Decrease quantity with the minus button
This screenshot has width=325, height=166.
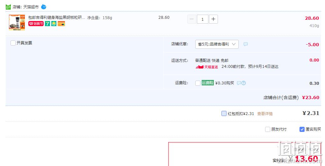pyautogui.click(x=192, y=19)
